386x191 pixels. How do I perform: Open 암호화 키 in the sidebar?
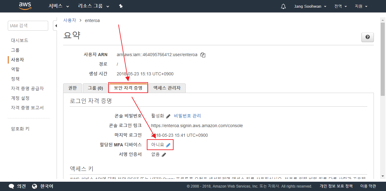[x=20, y=129]
